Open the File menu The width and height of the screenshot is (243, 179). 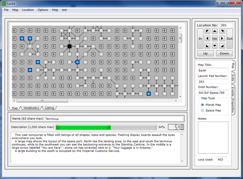pyautogui.click(x=6, y=10)
